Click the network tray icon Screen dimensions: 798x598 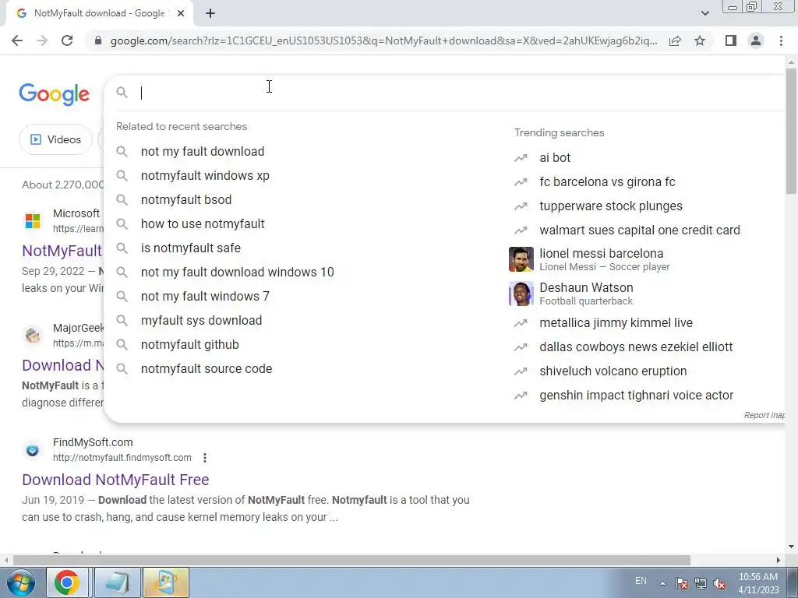pyautogui.click(x=701, y=583)
